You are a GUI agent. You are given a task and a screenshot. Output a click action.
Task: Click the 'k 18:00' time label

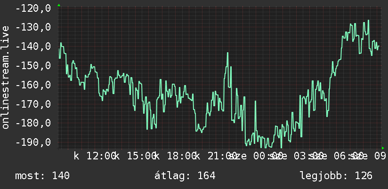[x=175, y=157]
